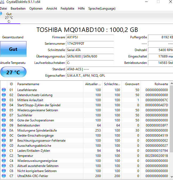The height and width of the screenshot is (180, 173).
Task: Click the status icon for Start/Stopp-Zyklen der Spindel
Action: [4, 105]
